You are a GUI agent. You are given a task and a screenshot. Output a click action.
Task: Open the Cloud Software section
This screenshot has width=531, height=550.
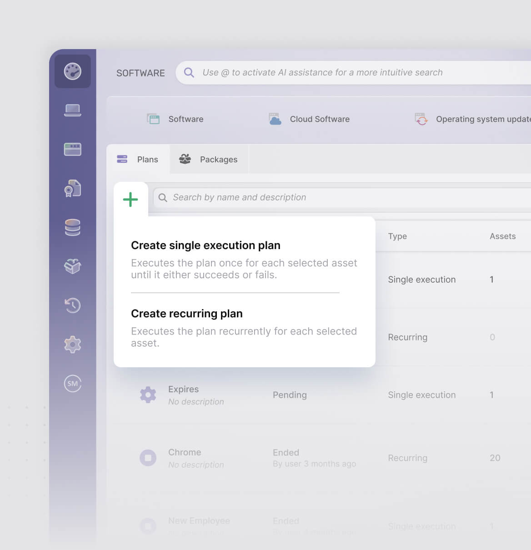(x=310, y=119)
